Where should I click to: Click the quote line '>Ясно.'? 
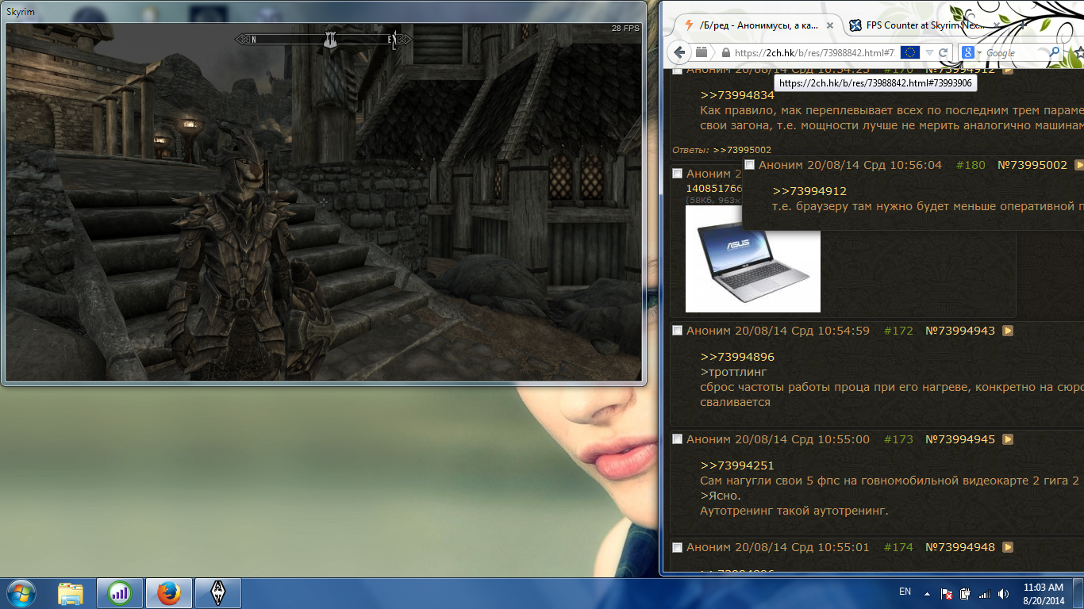[721, 496]
